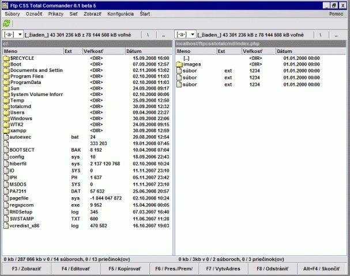Click right panel root directory backslash button

(x=321, y=35)
